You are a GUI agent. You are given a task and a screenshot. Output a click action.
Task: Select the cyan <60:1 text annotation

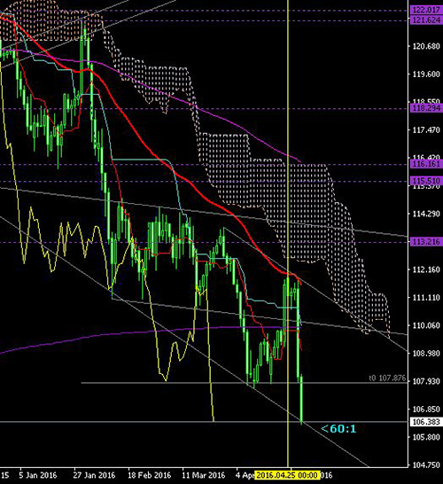(338, 429)
